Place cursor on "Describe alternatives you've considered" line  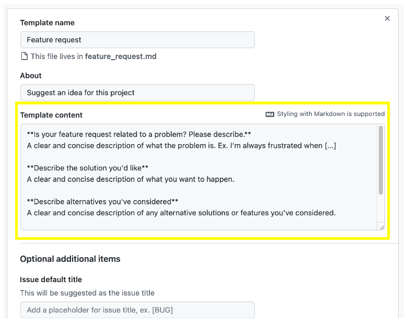point(102,202)
